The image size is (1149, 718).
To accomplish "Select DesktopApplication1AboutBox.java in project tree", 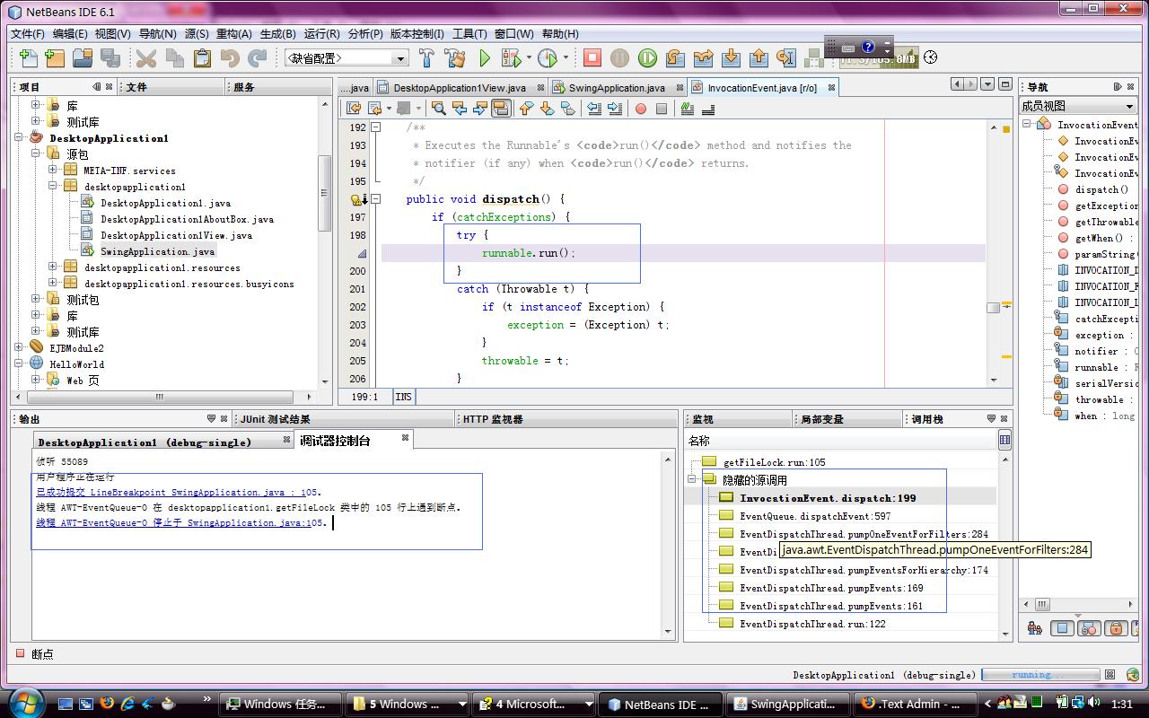I will (187, 219).
